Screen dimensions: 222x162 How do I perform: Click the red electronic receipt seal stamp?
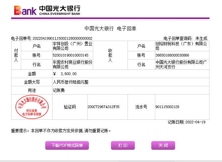[32, 107]
